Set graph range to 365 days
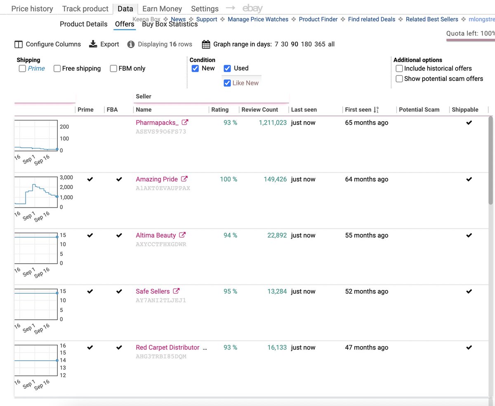The width and height of the screenshot is (495, 406). click(x=320, y=44)
